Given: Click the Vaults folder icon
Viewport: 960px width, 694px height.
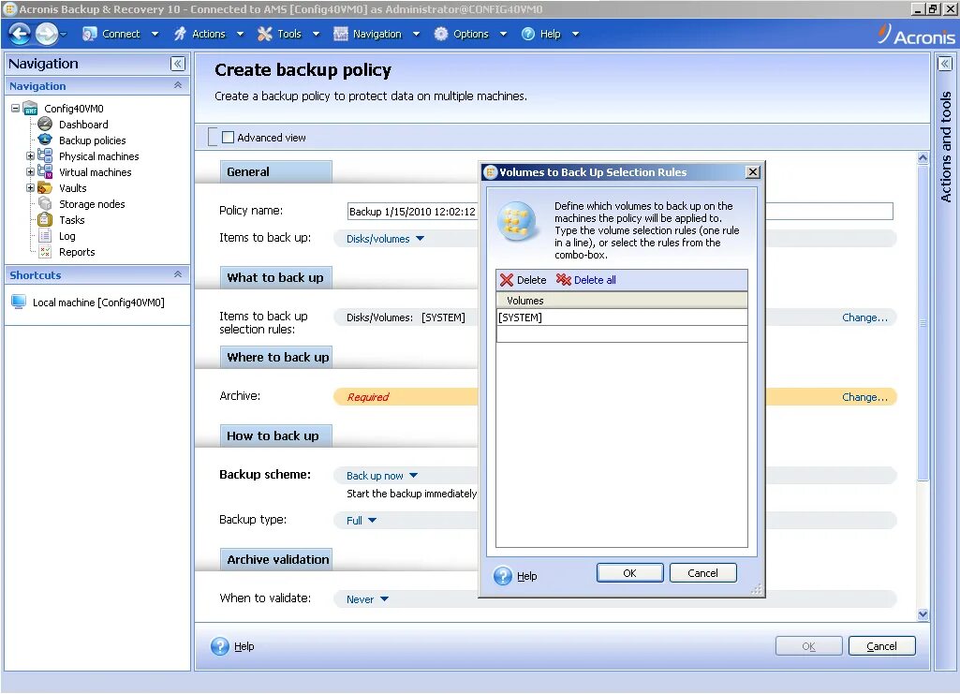Looking at the screenshot, I should click(45, 188).
